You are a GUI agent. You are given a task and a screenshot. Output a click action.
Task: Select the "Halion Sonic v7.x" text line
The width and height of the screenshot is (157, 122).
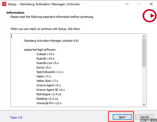coord(47,81)
